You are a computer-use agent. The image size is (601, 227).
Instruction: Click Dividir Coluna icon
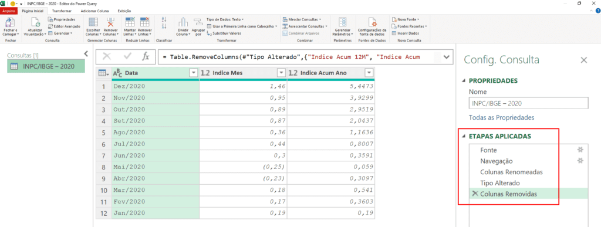click(183, 22)
